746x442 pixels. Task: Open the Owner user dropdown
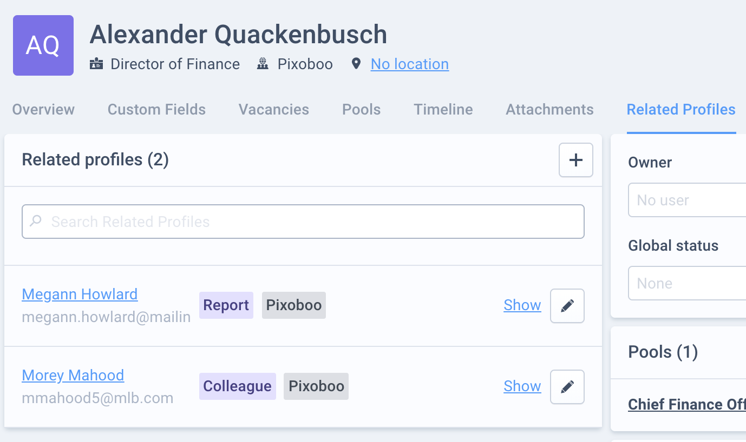[x=687, y=200]
